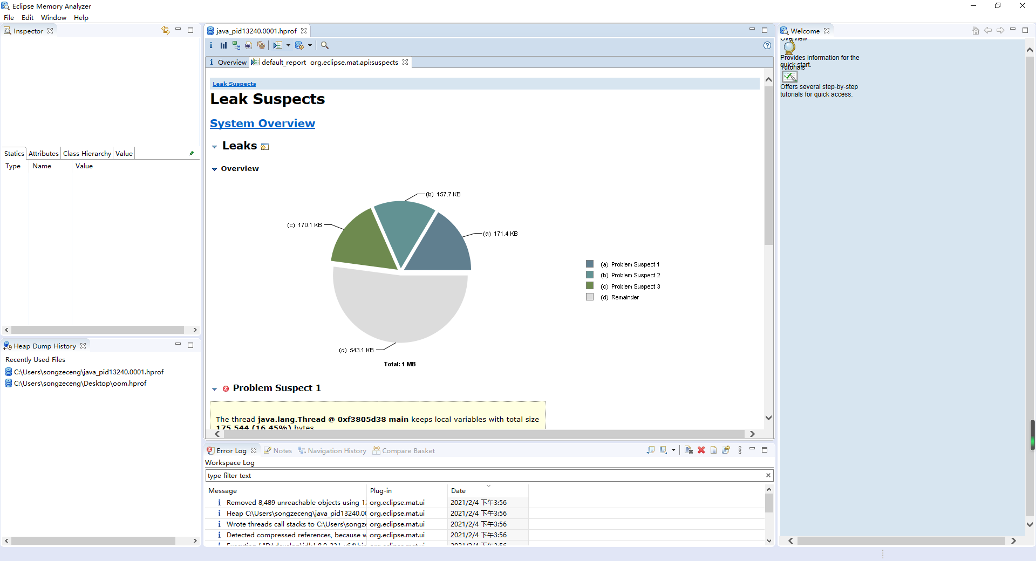Click Forward arrow in Welcome panel

pyautogui.click(x=1000, y=30)
